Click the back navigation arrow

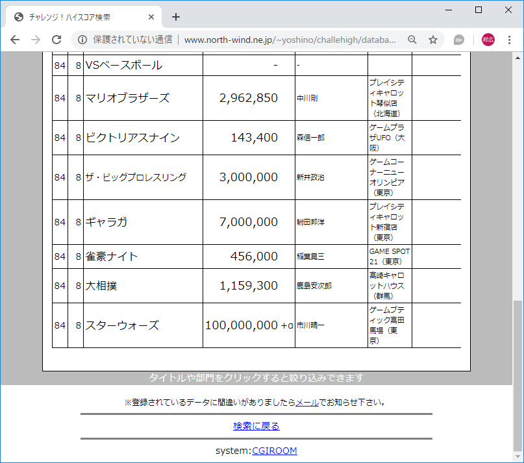tap(15, 39)
